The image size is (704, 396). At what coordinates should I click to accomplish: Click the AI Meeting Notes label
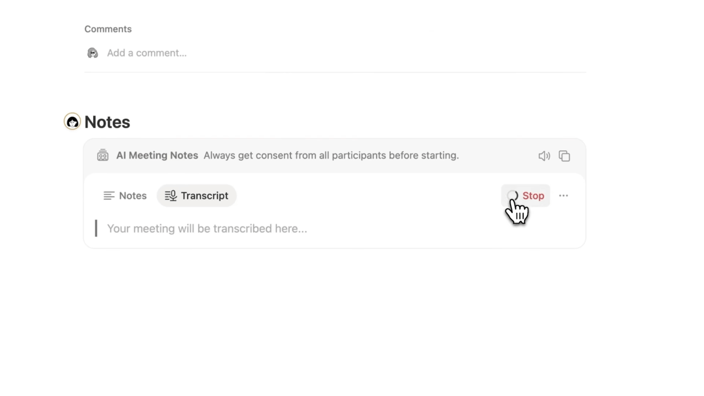(157, 155)
